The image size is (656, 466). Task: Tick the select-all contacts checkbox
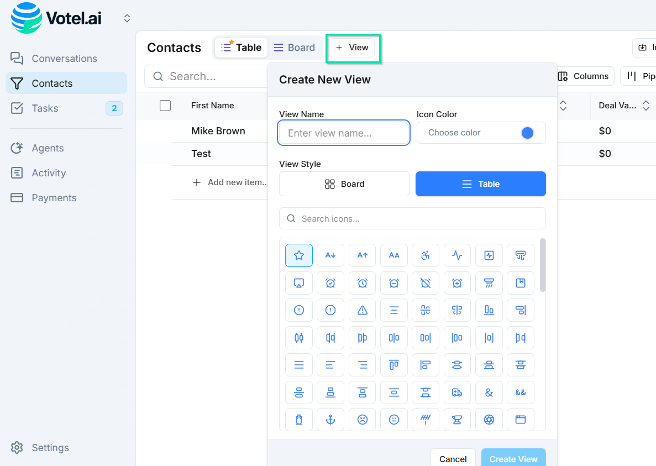pyautogui.click(x=165, y=105)
